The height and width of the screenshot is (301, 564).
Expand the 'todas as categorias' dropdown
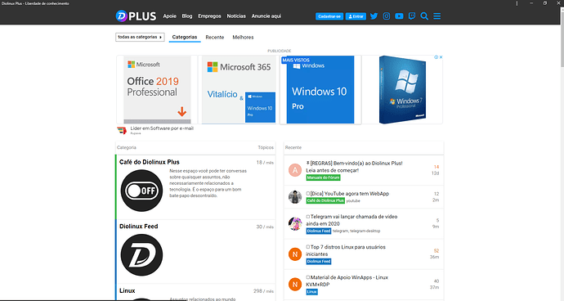(x=140, y=37)
